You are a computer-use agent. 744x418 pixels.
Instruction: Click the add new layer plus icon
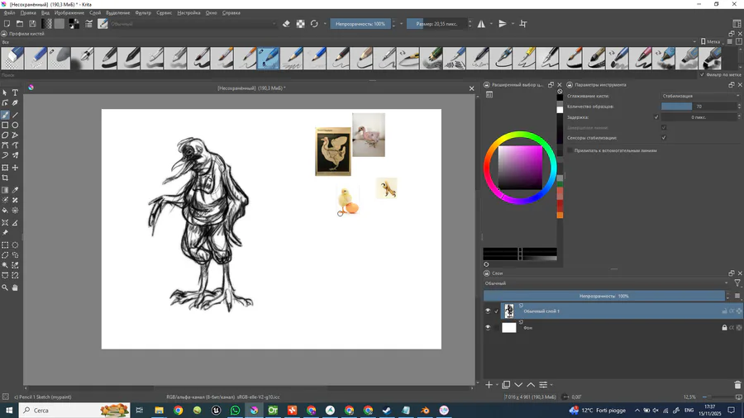click(x=489, y=385)
